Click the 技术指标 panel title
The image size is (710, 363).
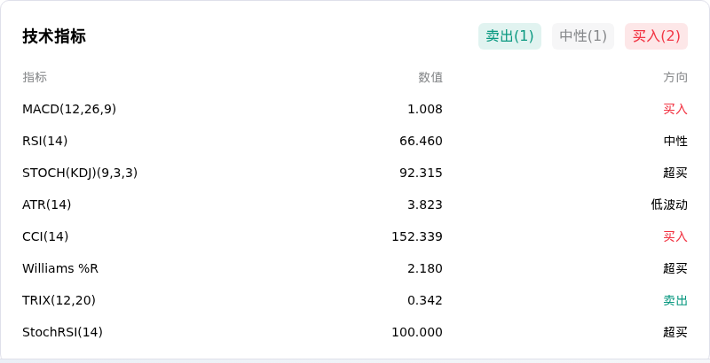tap(54, 36)
